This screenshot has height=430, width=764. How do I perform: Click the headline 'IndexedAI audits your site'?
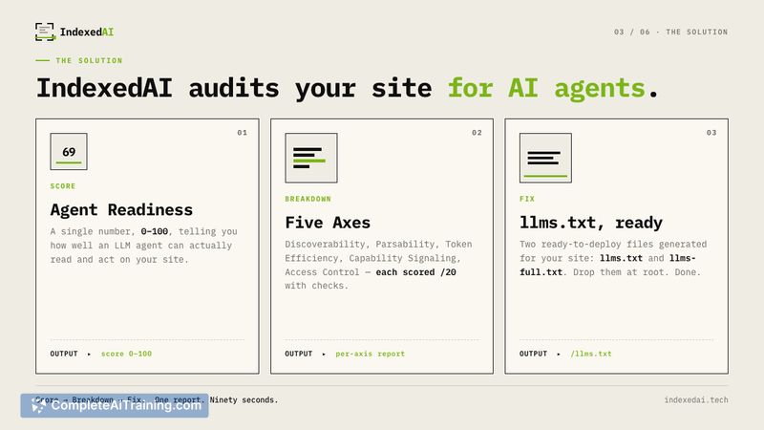coord(234,88)
